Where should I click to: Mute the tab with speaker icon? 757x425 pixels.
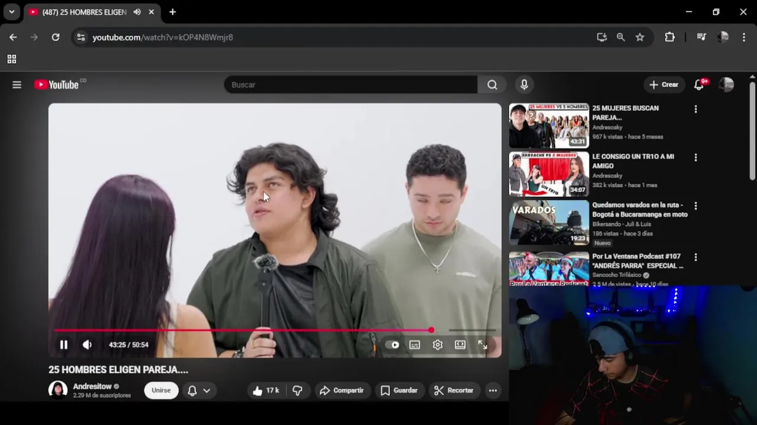(x=137, y=12)
